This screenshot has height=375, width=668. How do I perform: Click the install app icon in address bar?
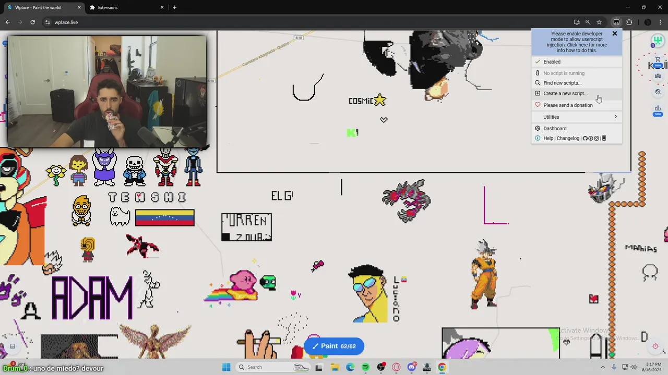click(x=577, y=22)
